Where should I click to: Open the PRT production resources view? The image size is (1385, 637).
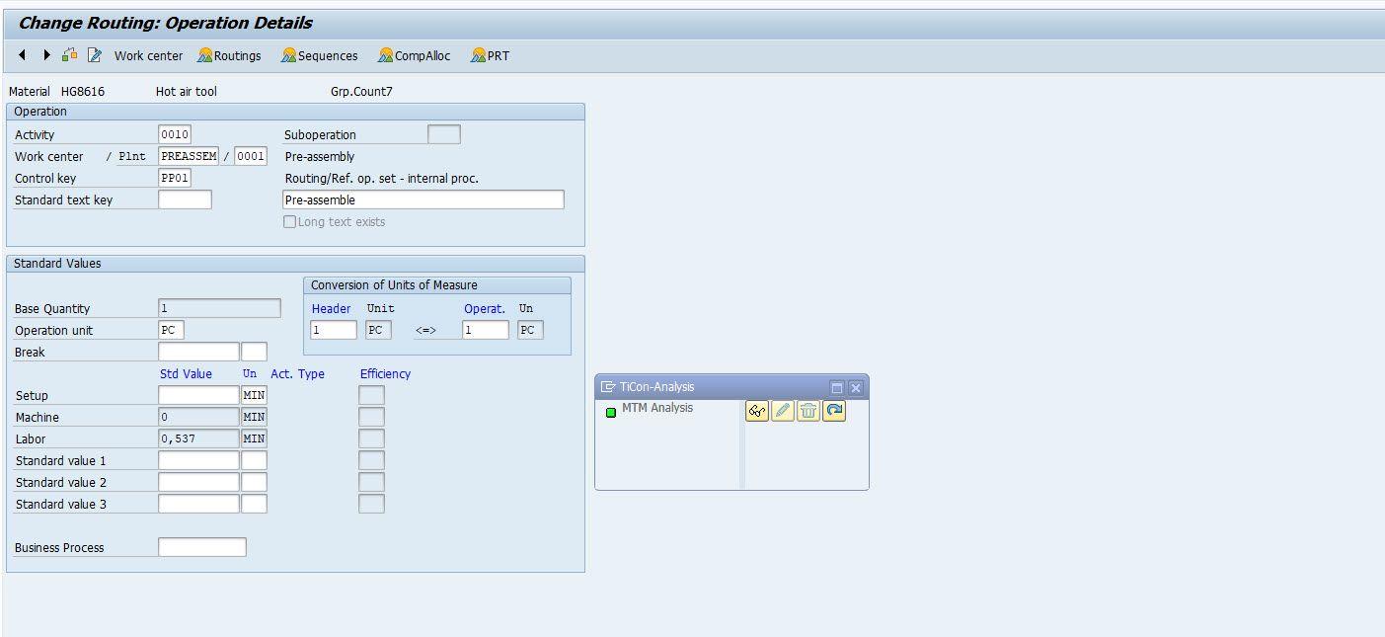click(491, 56)
